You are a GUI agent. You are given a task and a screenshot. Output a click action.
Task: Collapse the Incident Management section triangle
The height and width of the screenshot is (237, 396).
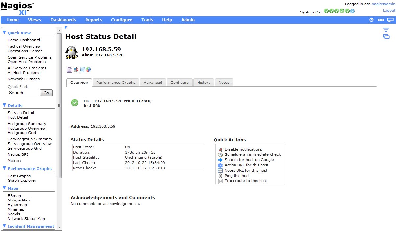pos(5,226)
